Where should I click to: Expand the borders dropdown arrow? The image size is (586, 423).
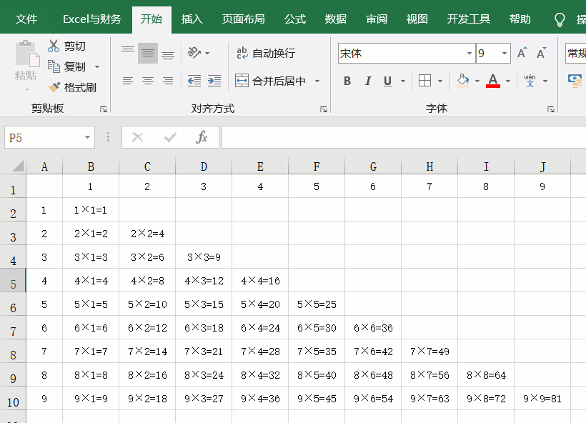(x=440, y=81)
